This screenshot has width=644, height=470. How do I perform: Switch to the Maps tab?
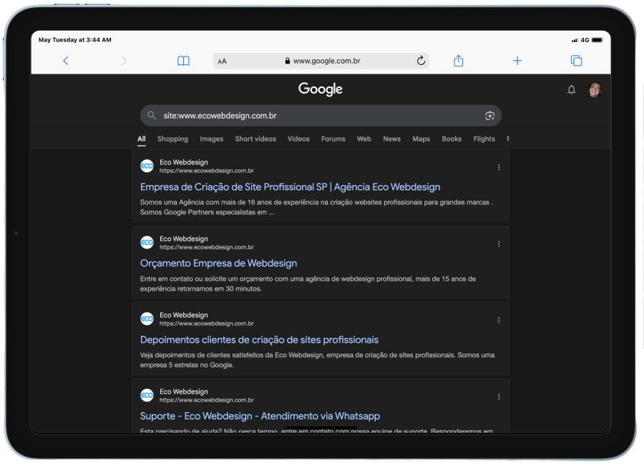pyautogui.click(x=421, y=139)
